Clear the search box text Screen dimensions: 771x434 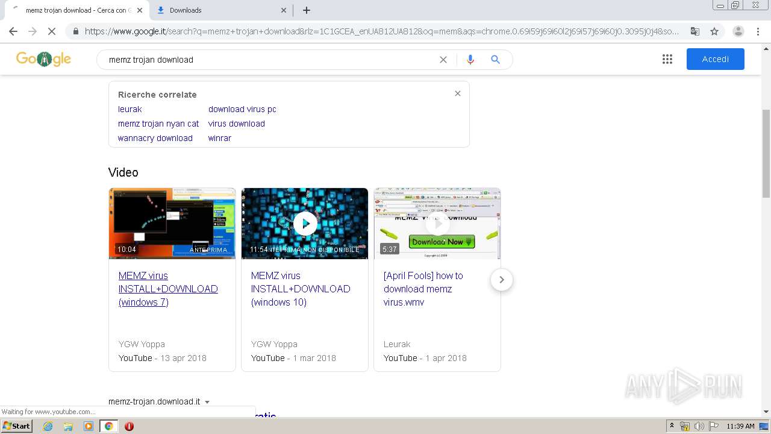pyautogui.click(x=443, y=60)
